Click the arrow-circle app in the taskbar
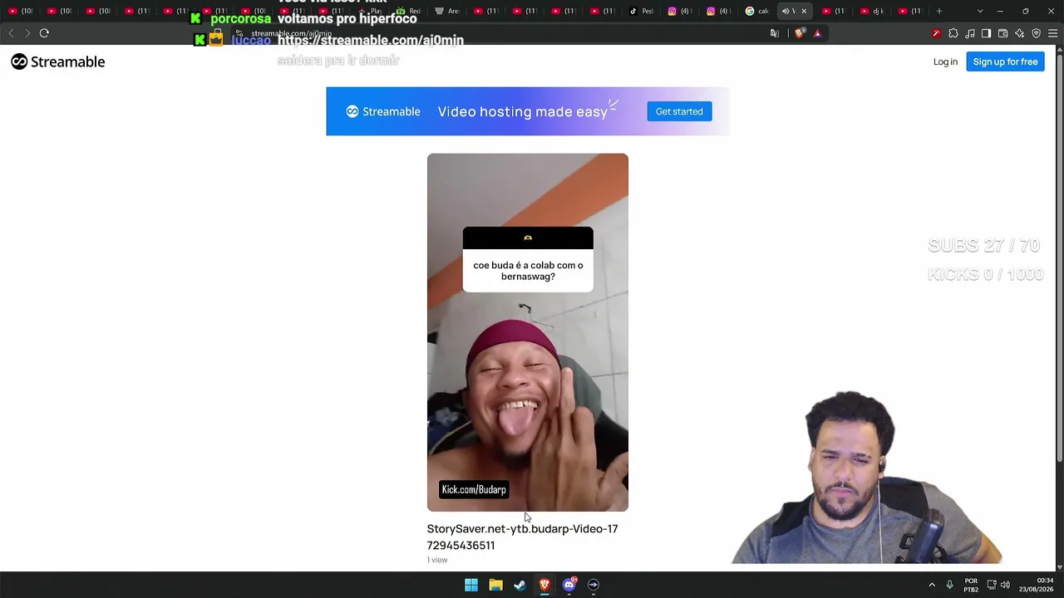The image size is (1064, 598). click(x=594, y=585)
